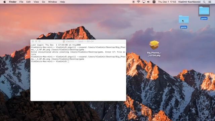
Task: Click the Terminal prompt cursor on the last line
Action: (x=68, y=61)
